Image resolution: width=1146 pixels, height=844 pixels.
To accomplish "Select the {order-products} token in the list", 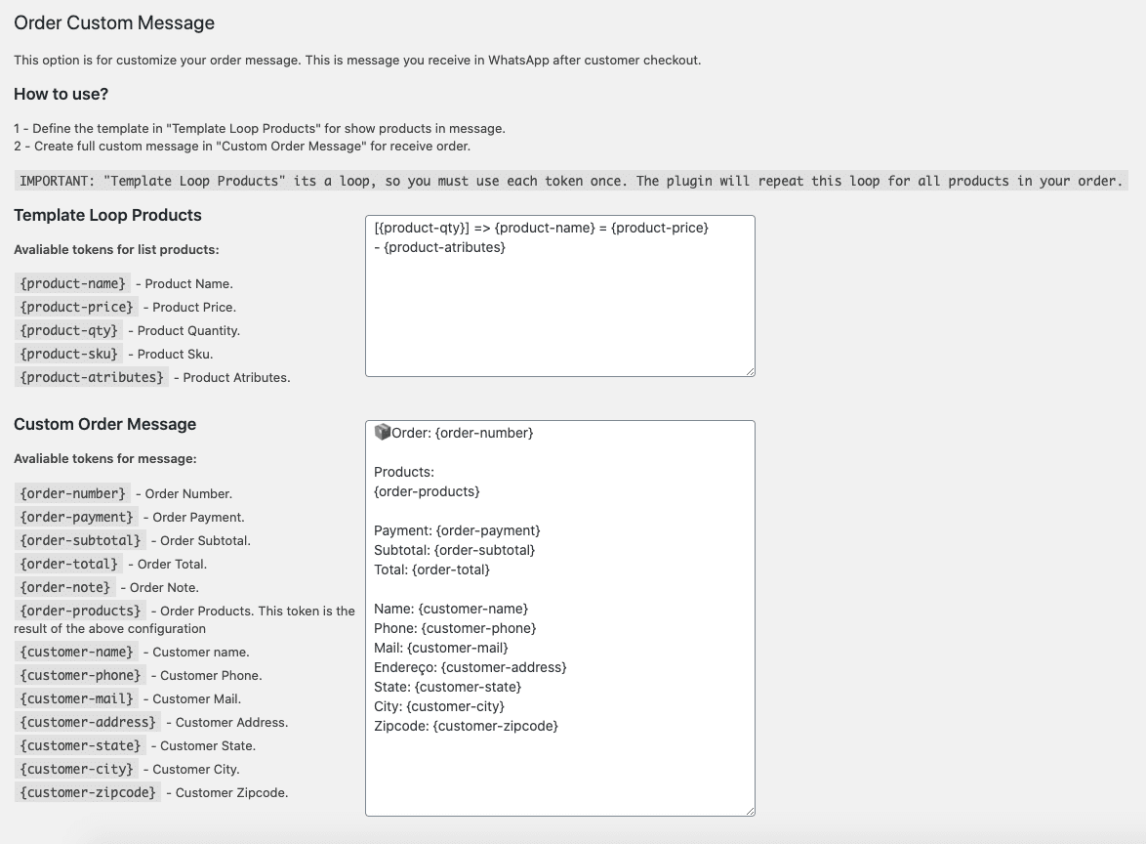I will pyautogui.click(x=80, y=611).
